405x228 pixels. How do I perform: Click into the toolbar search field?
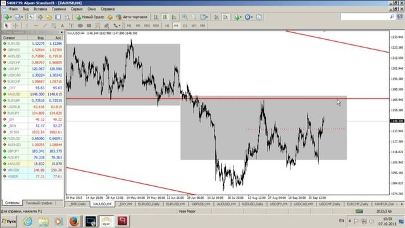click(x=364, y=17)
